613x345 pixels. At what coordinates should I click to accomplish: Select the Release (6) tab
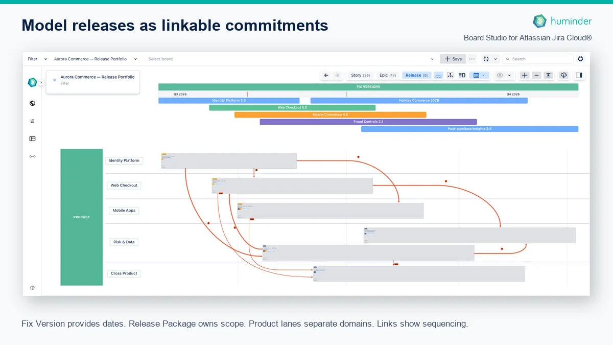[x=417, y=75]
